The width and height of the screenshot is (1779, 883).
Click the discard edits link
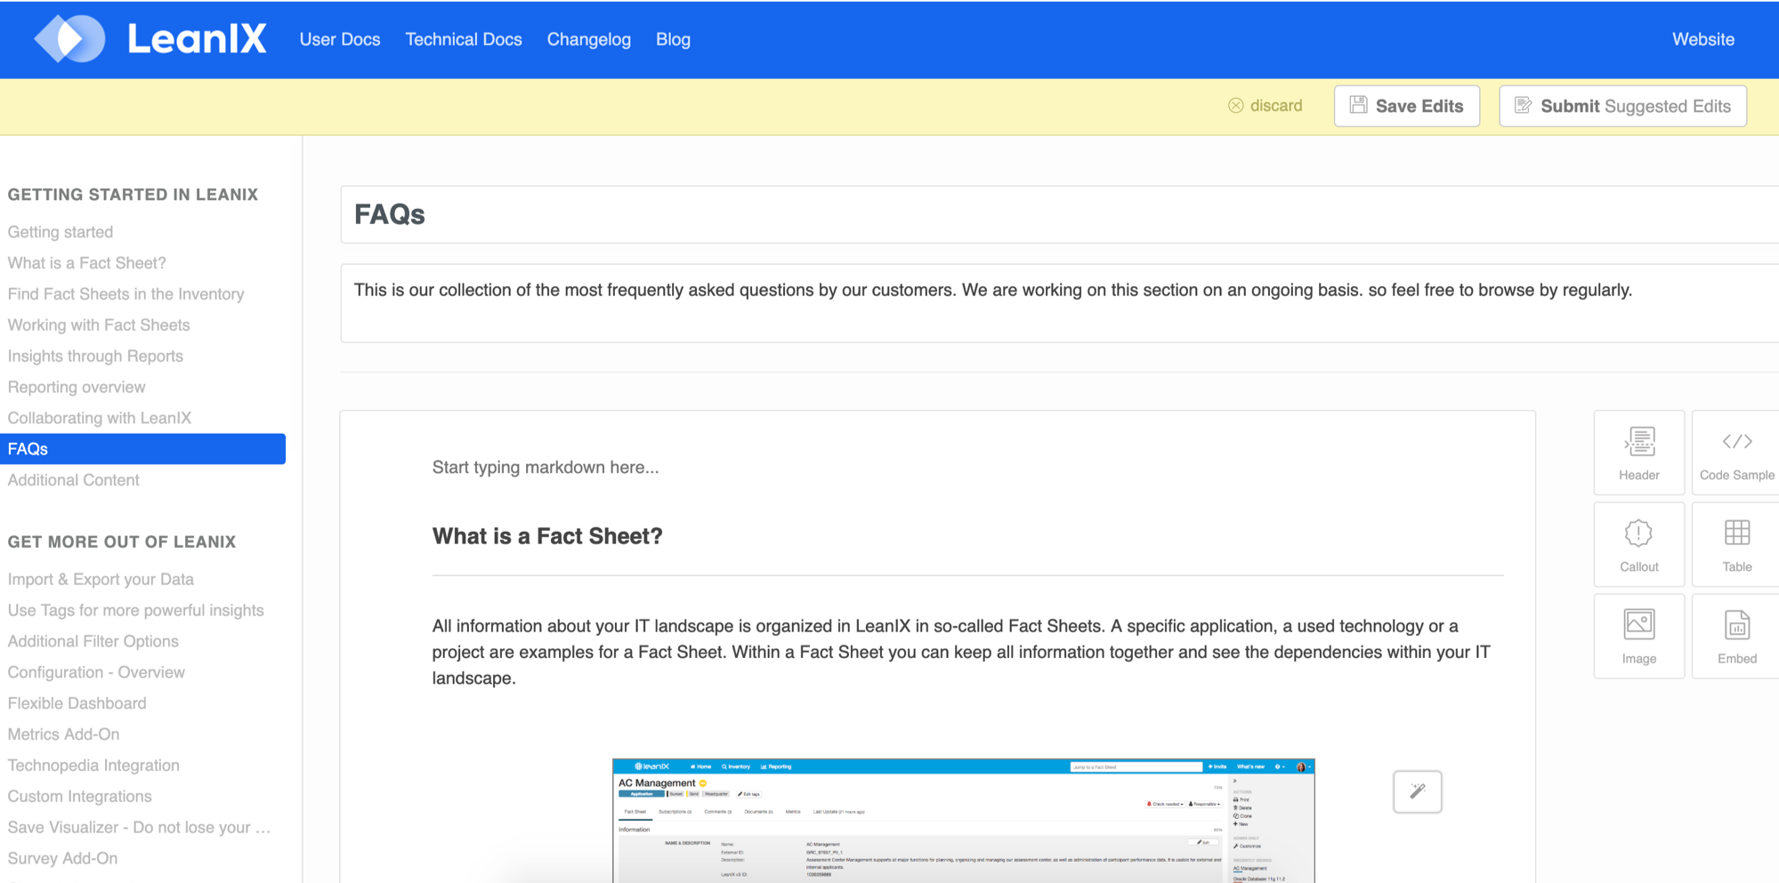(1265, 106)
